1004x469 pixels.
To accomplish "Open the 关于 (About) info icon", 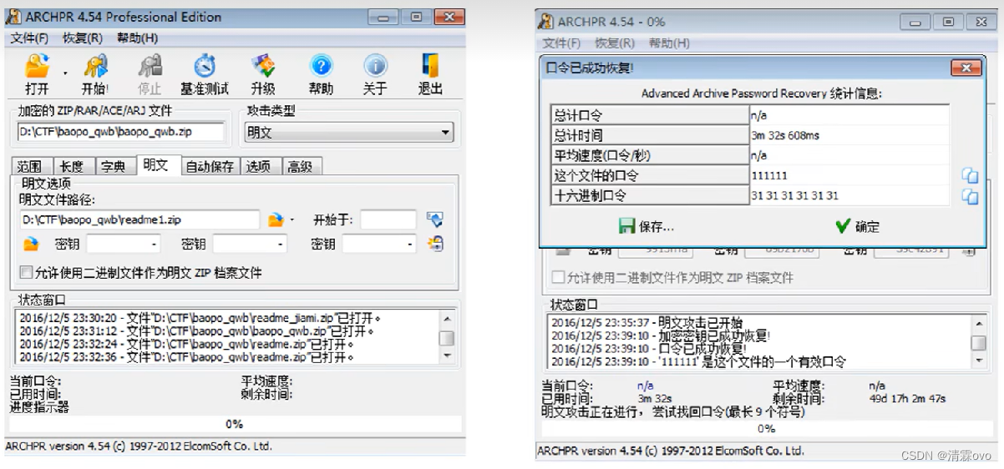I will [375, 66].
